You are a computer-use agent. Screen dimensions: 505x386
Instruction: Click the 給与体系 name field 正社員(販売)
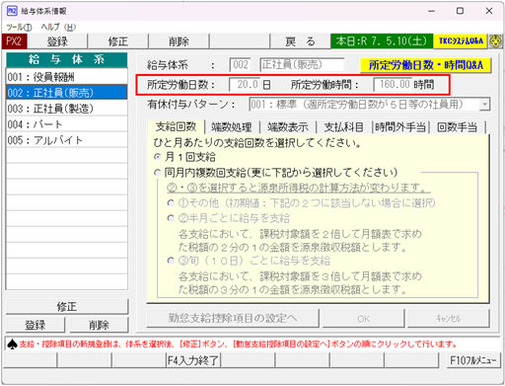point(302,64)
